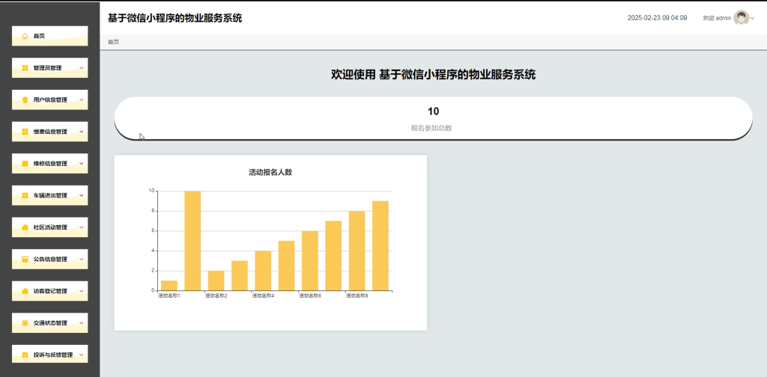Click the 2025-02-23 09:04:09 timestamp
This screenshot has width=767, height=377.
tap(657, 18)
